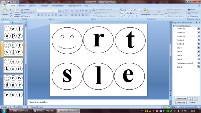Click the Упорядочить arrange icon
This screenshot has width=201, height=113.
click(x=146, y=11)
